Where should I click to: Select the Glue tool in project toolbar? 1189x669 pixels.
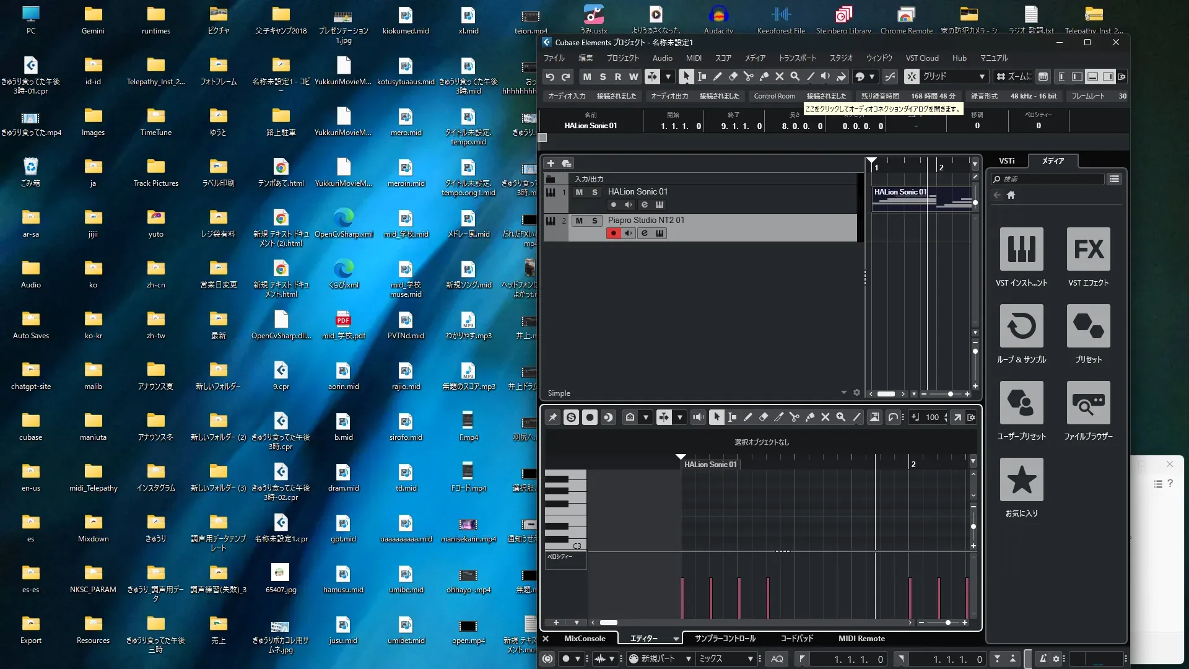764,77
